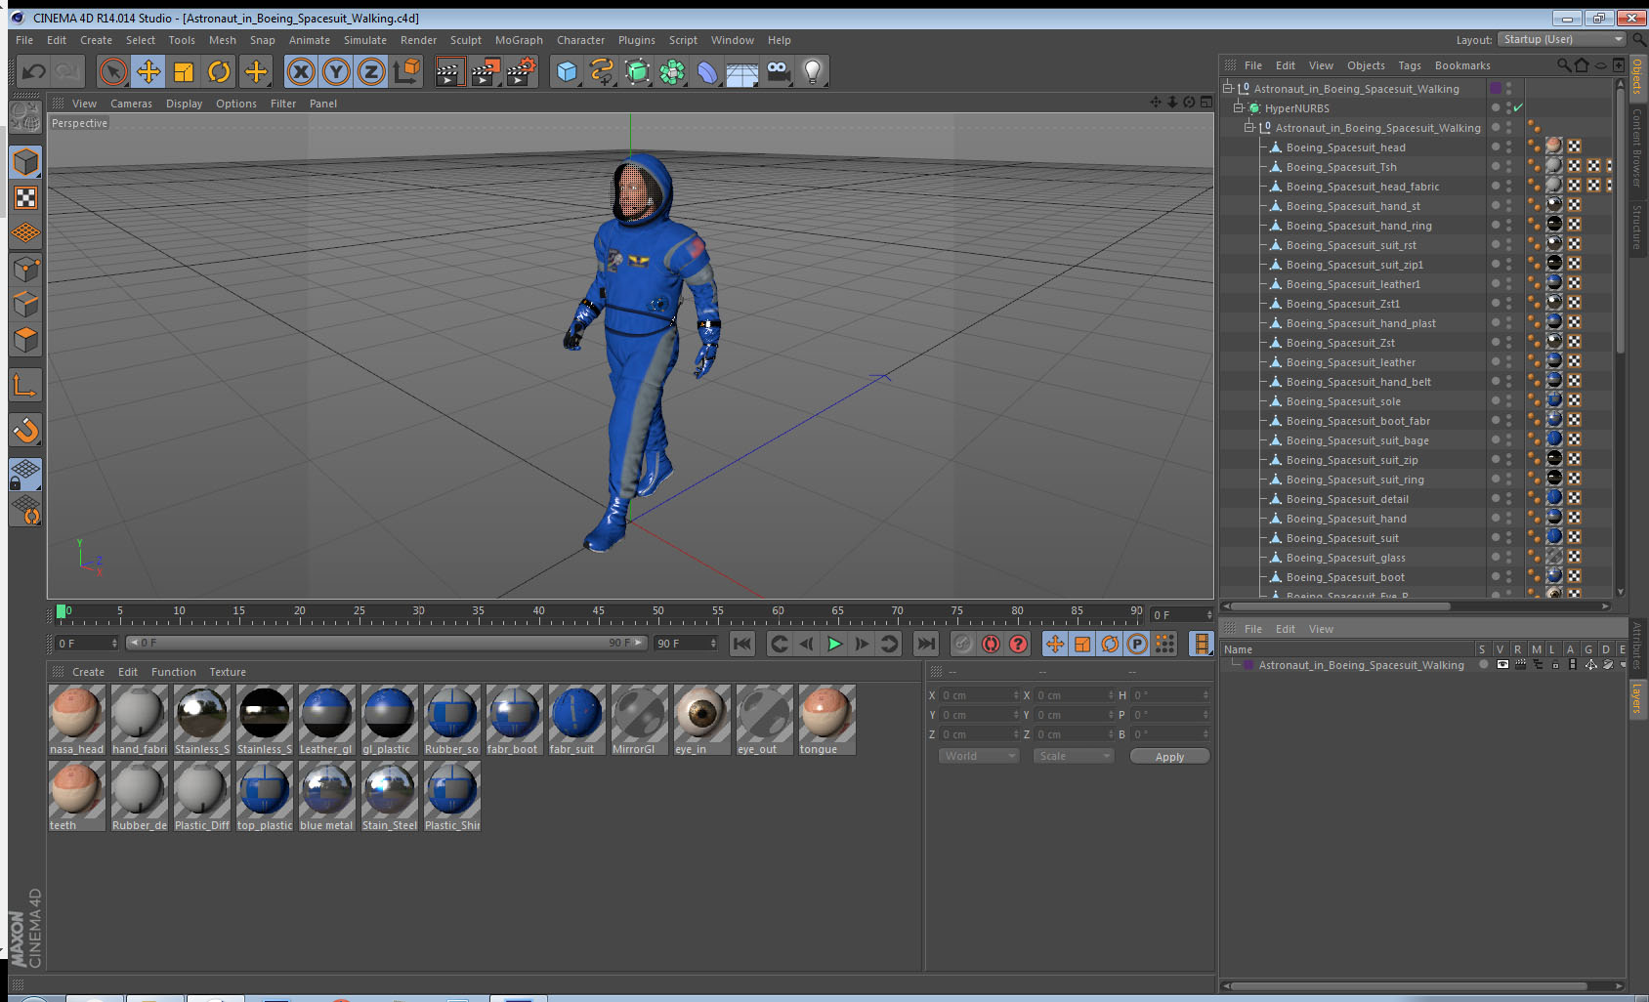This screenshot has height=1002, width=1649.
Task: Open the World coordinate system dropdown
Action: coord(979,756)
